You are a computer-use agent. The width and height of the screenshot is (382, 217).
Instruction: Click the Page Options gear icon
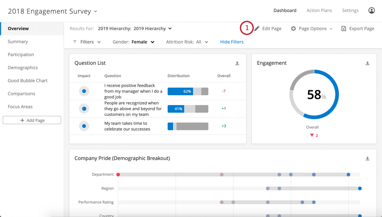click(x=293, y=29)
